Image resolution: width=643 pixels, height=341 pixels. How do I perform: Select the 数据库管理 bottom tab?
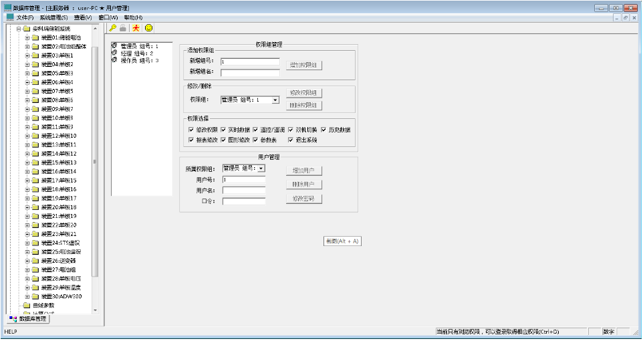tap(28, 319)
